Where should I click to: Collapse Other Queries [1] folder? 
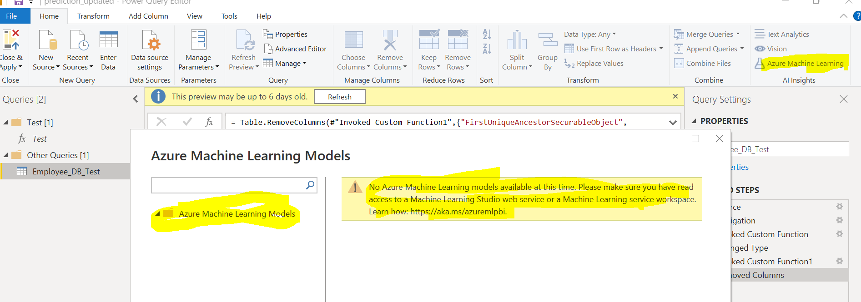(x=5, y=155)
